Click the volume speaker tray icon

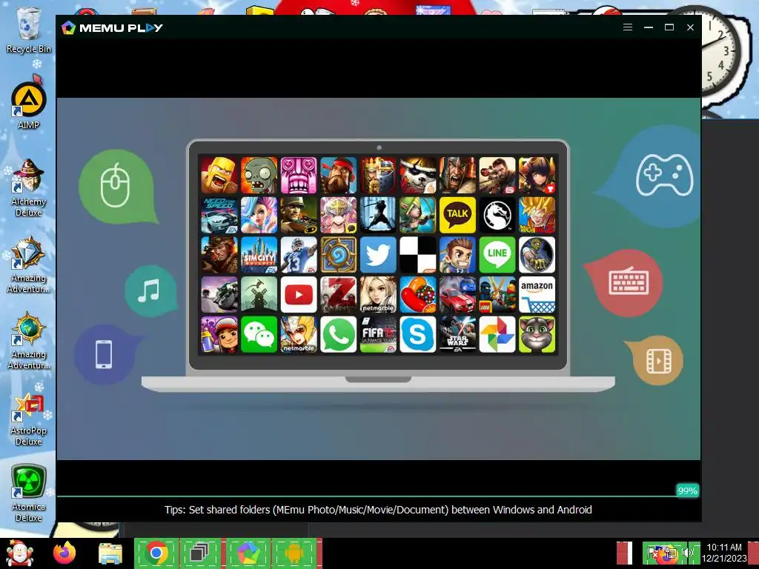coord(687,553)
